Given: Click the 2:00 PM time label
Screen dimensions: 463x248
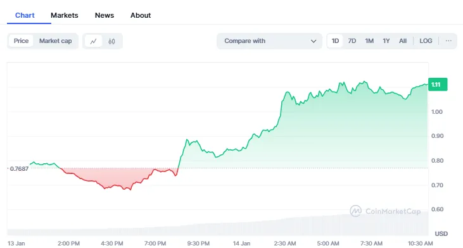Looking at the screenshot, I should pyautogui.click(x=68, y=244).
